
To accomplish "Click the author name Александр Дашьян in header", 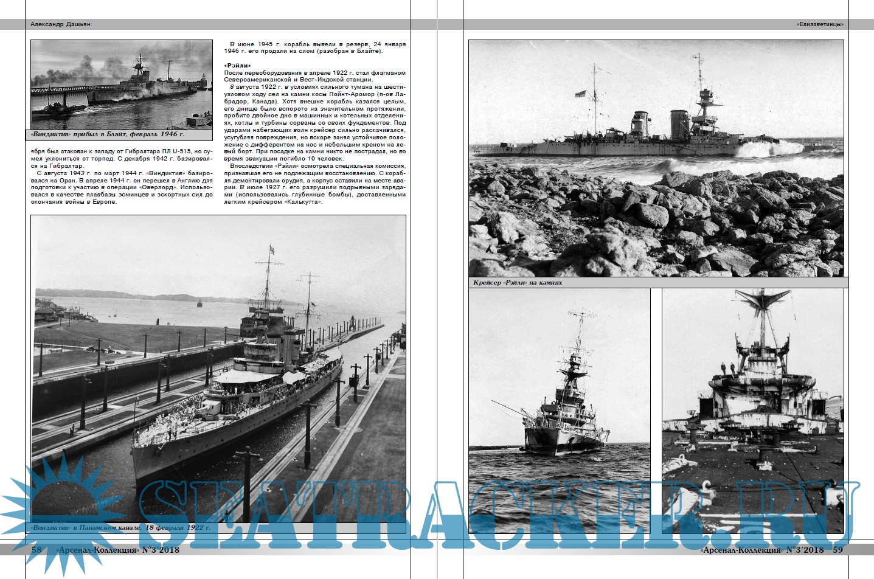I will click(60, 24).
